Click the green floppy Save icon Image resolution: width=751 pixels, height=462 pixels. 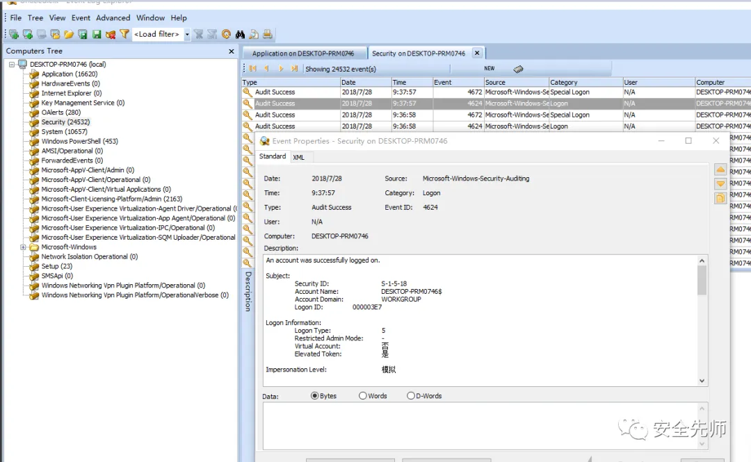point(96,34)
